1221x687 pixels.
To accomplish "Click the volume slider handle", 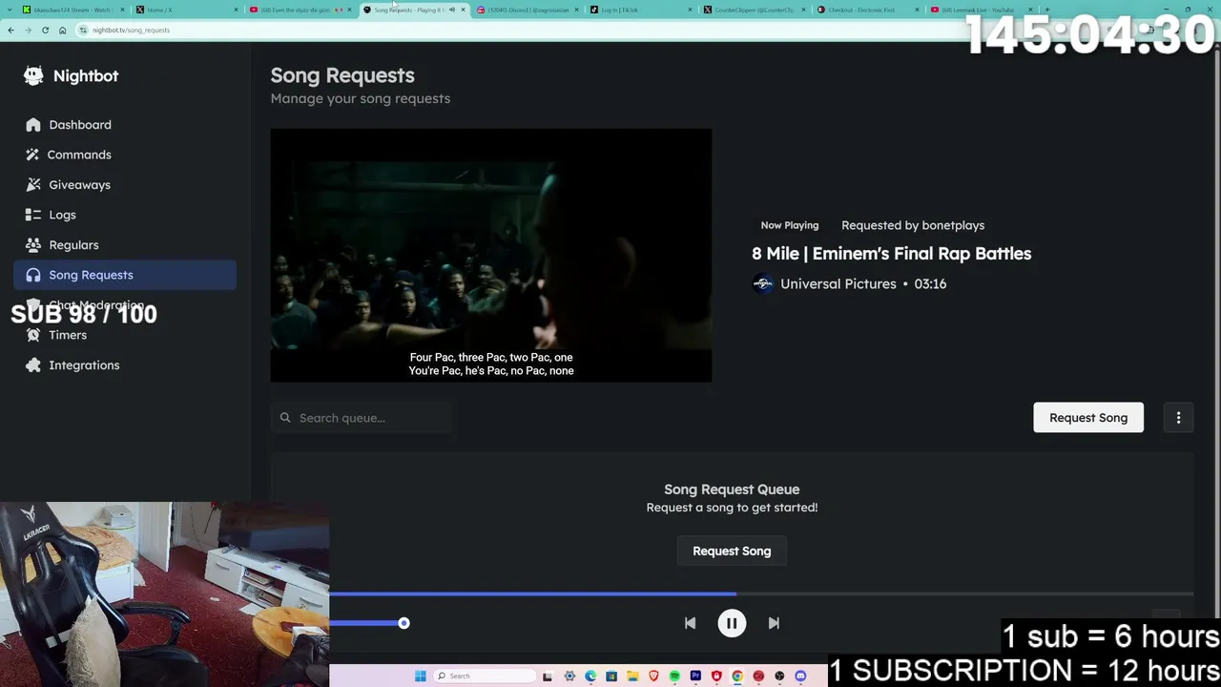I will pos(404,623).
